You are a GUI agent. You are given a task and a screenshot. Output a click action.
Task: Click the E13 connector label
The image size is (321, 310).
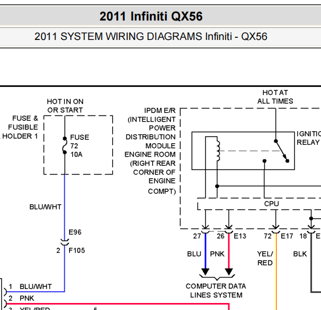[x=240, y=236]
